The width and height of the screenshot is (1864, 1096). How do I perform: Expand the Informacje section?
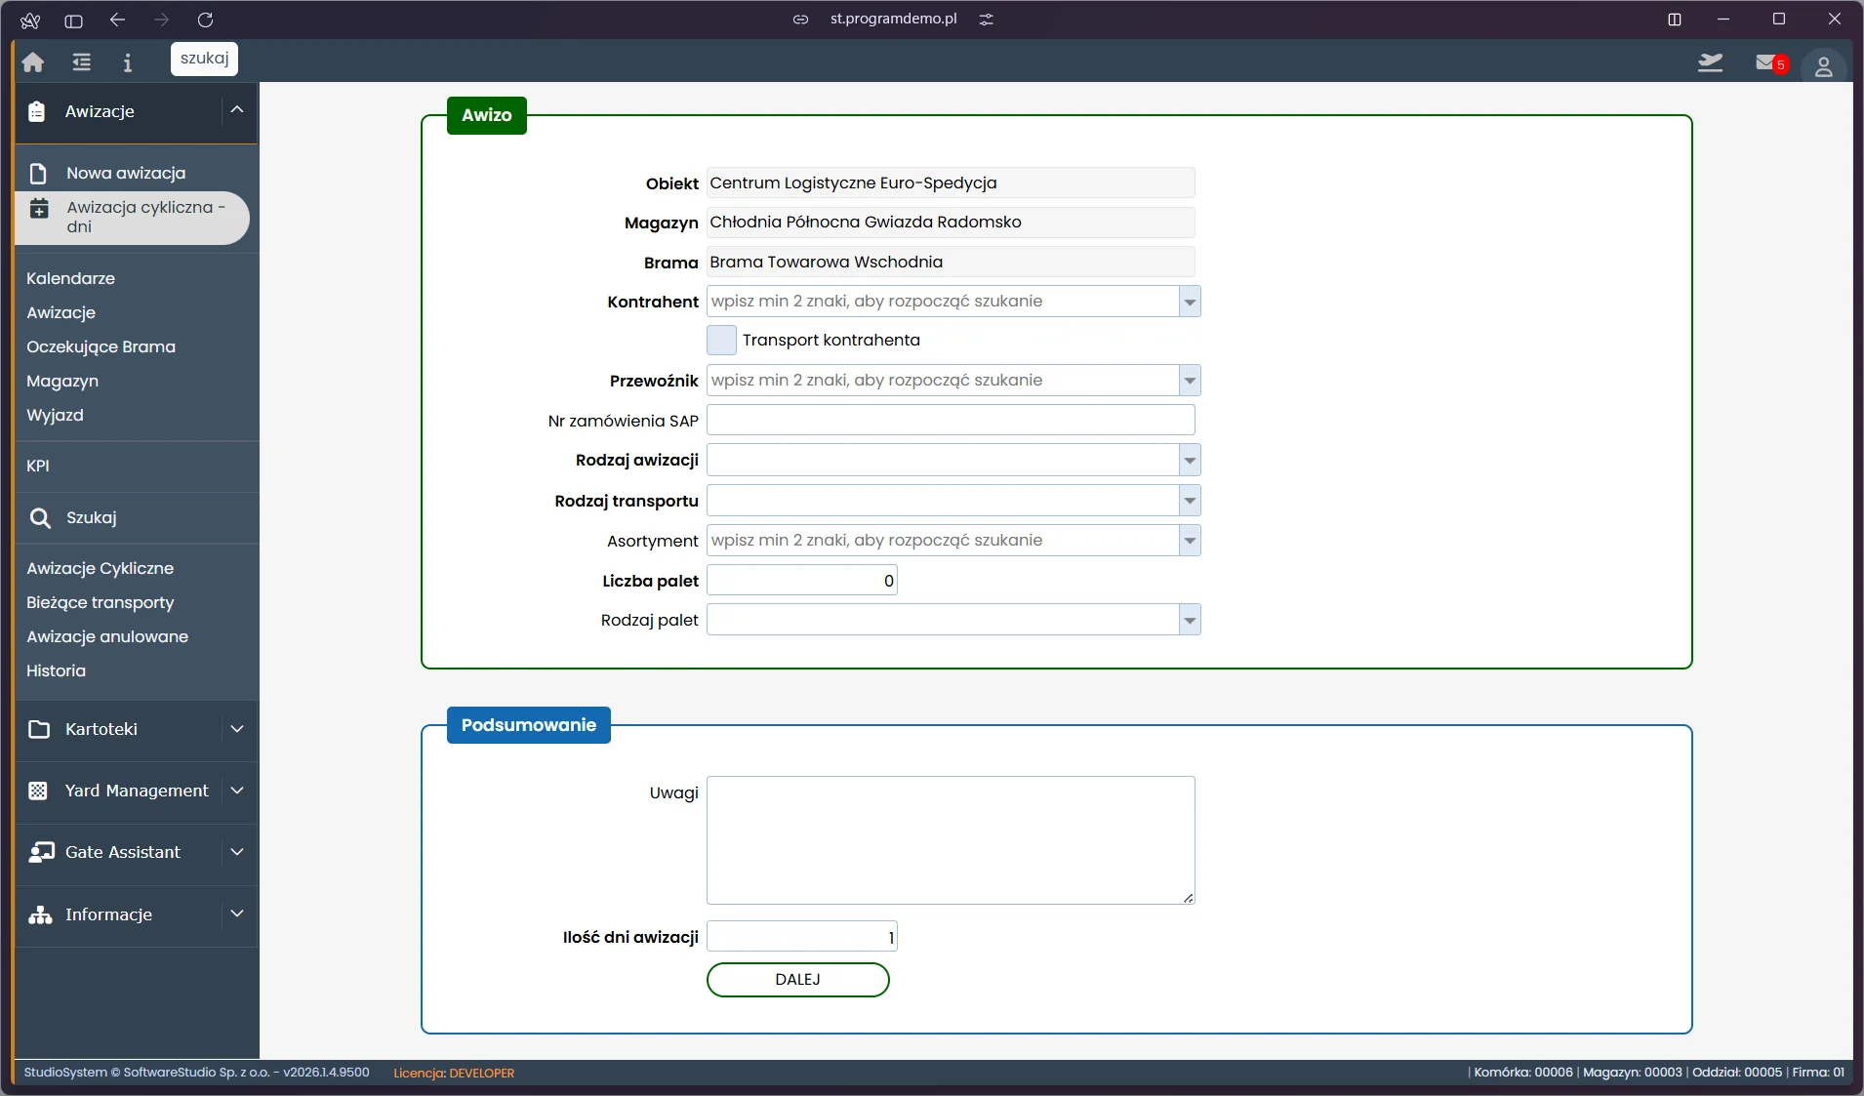click(237, 913)
